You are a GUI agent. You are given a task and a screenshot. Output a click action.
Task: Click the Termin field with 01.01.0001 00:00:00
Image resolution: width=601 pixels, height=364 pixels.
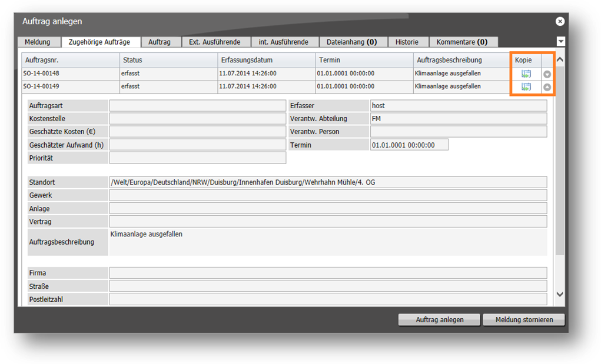(x=409, y=145)
